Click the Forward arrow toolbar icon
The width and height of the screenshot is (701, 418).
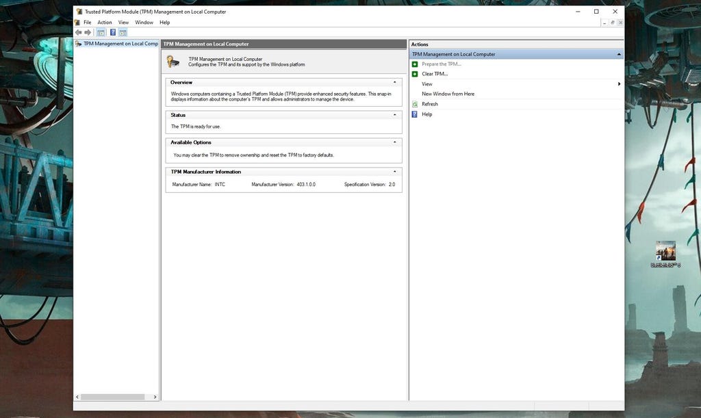click(88, 32)
